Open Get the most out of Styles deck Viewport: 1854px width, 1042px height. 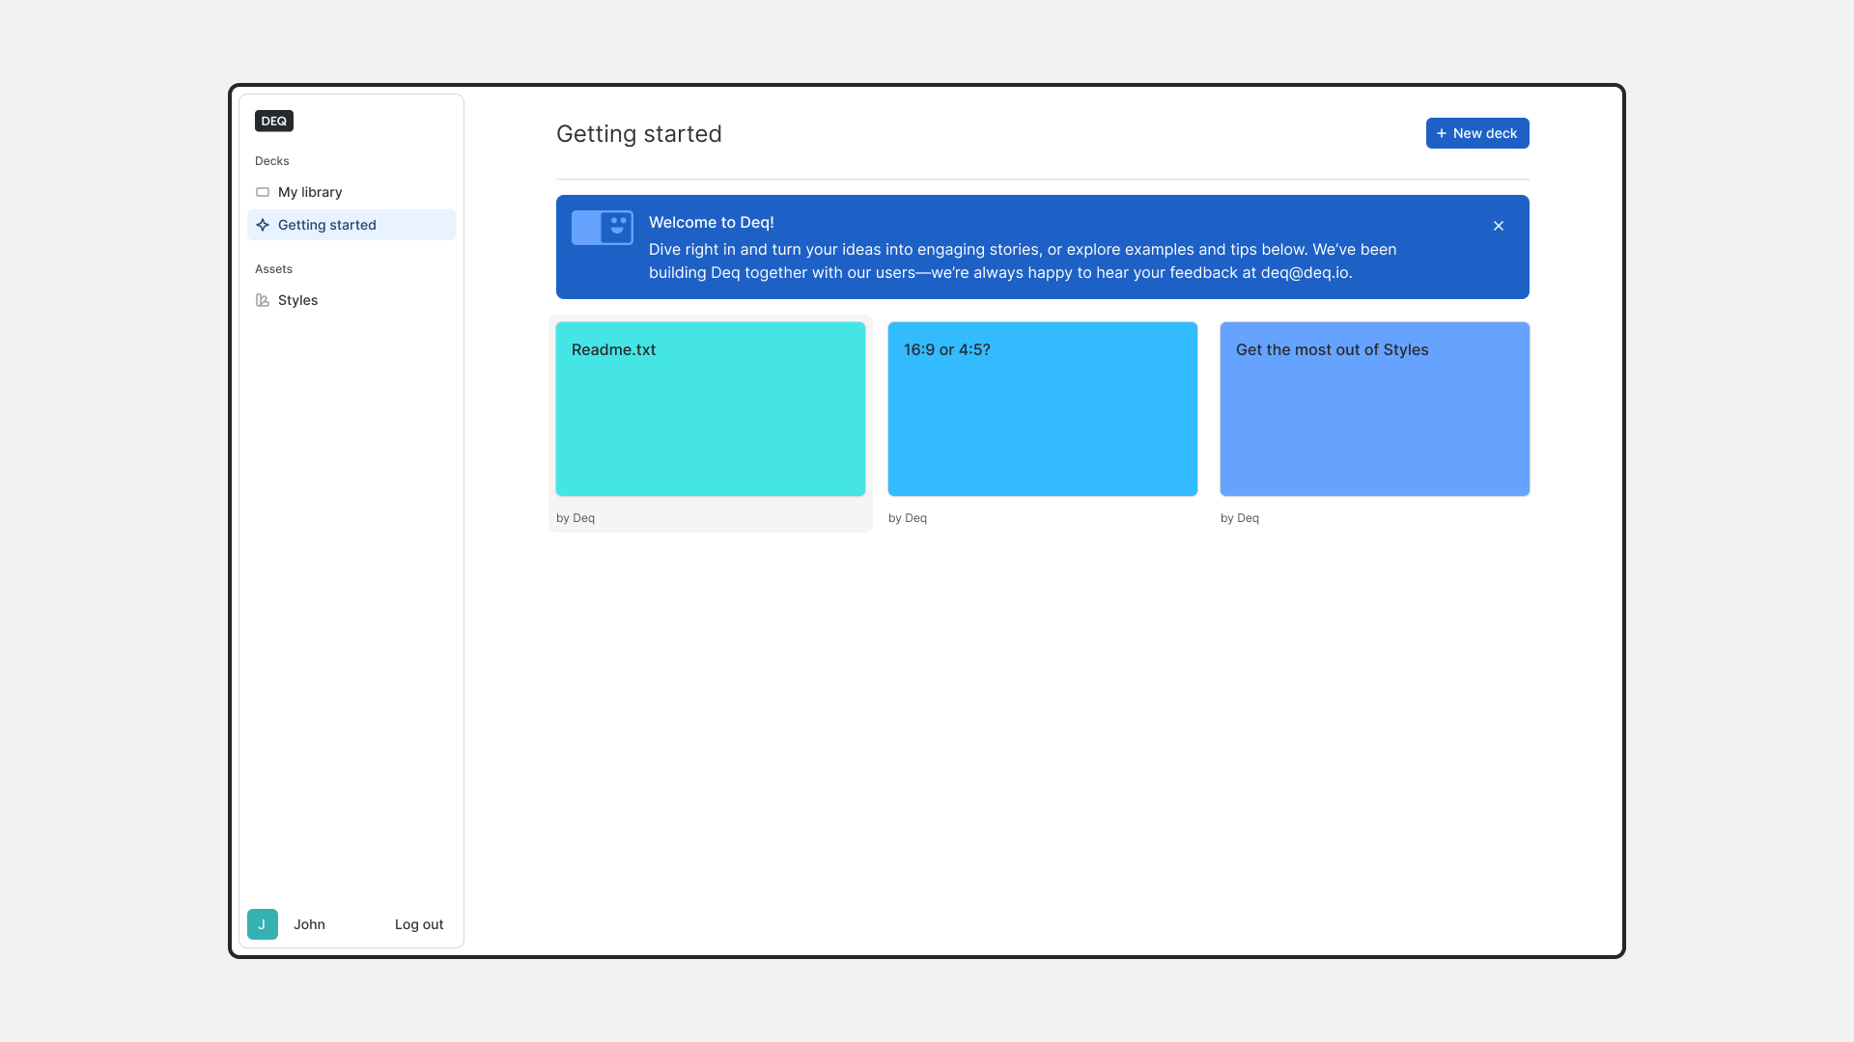coord(1374,409)
